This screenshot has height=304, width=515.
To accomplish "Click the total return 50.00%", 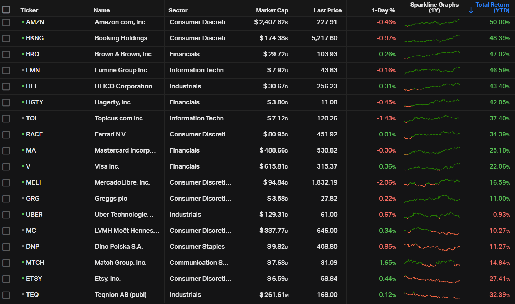I will pos(499,22).
